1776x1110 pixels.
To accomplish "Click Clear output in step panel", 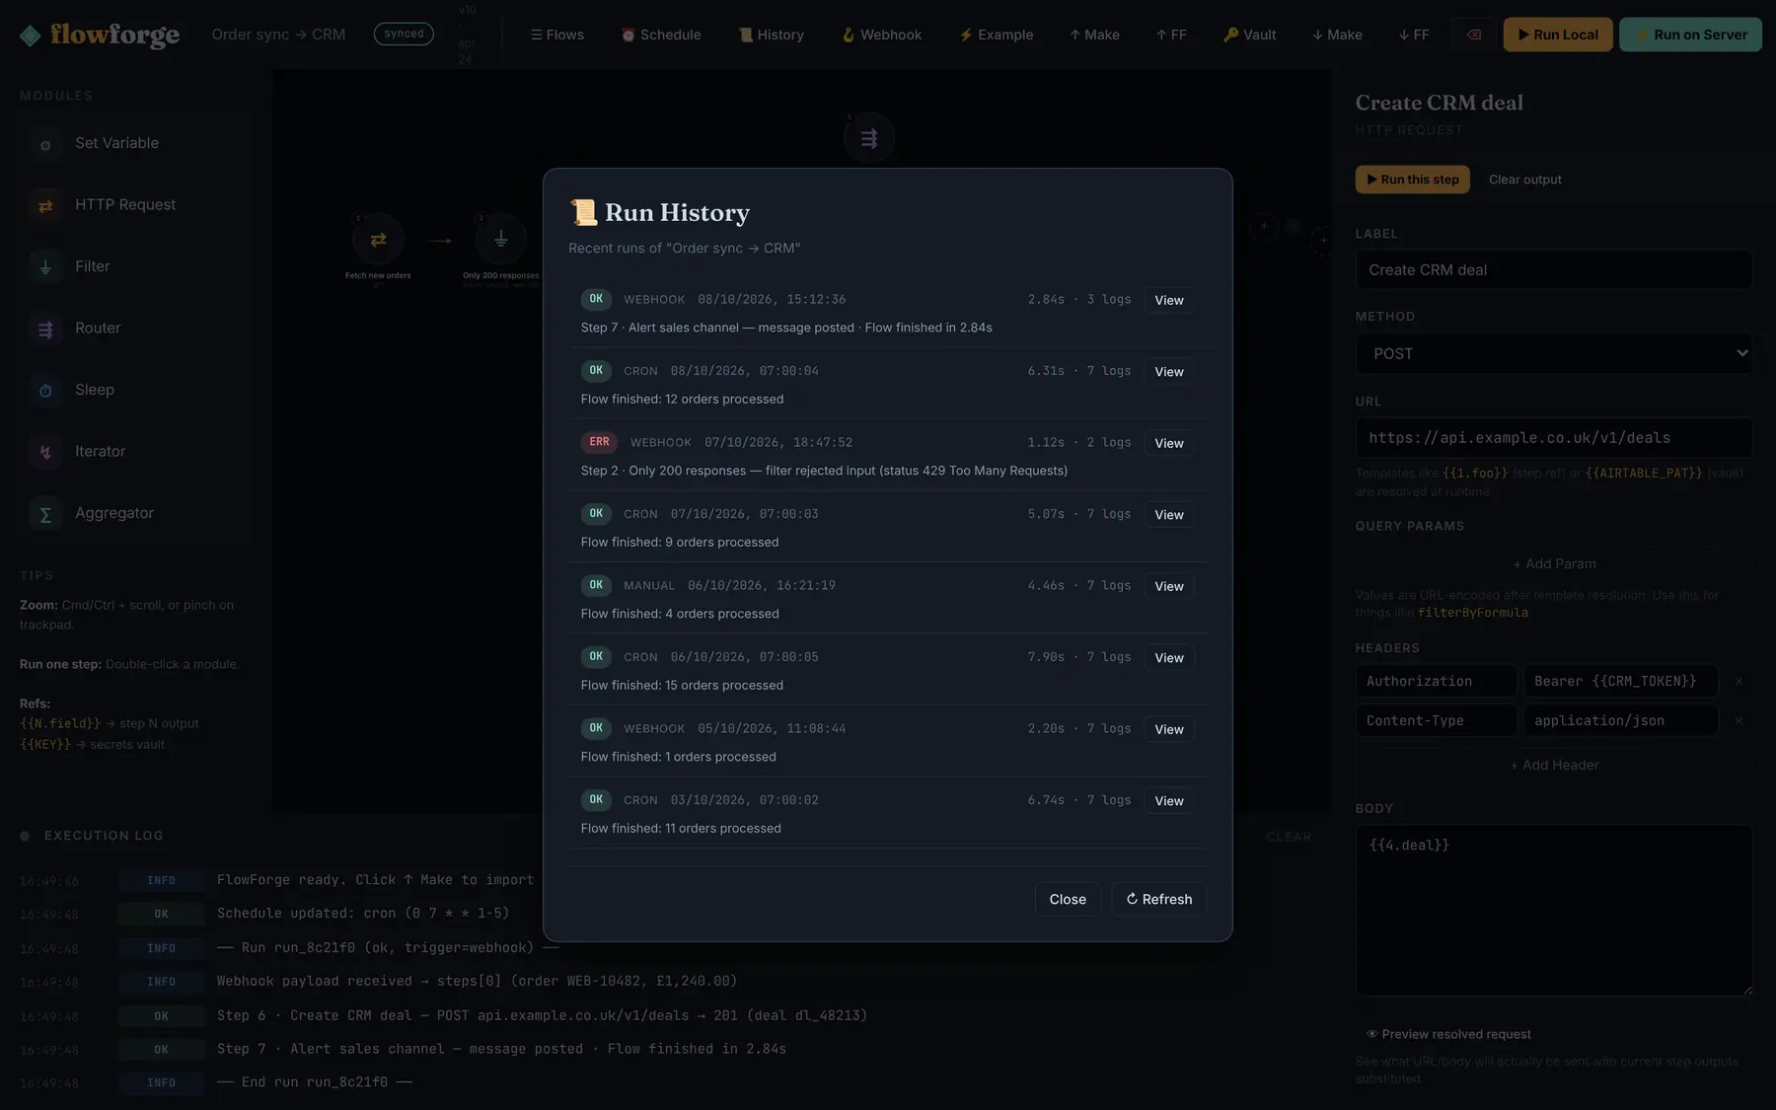I will coord(1525,180).
